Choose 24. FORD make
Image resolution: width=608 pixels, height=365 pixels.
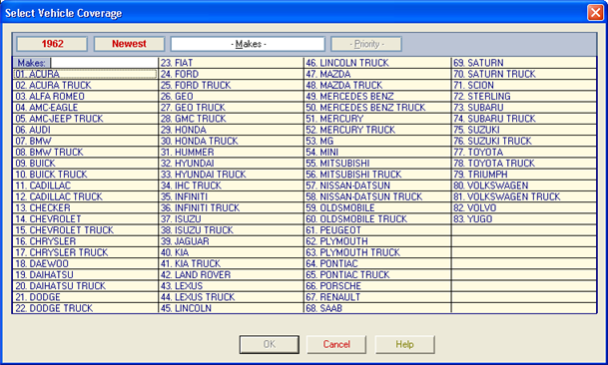coord(231,74)
